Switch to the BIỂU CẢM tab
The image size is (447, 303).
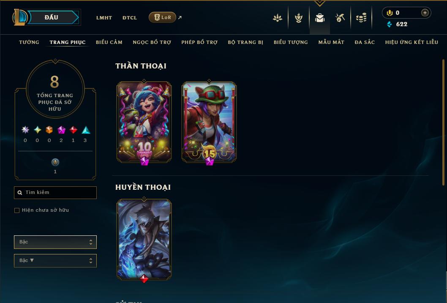click(x=109, y=42)
